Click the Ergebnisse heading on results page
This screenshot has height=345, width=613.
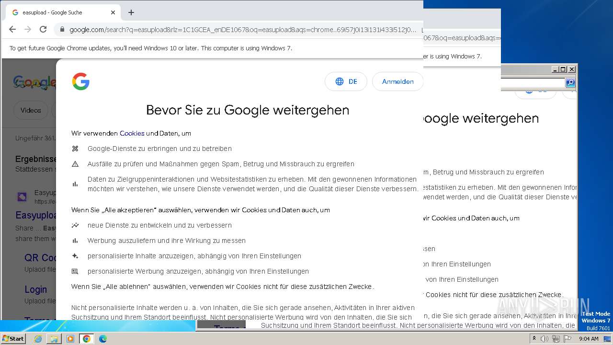click(x=36, y=159)
